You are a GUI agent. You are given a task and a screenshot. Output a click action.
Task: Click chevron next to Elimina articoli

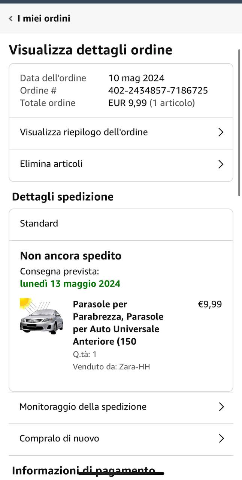221,164
